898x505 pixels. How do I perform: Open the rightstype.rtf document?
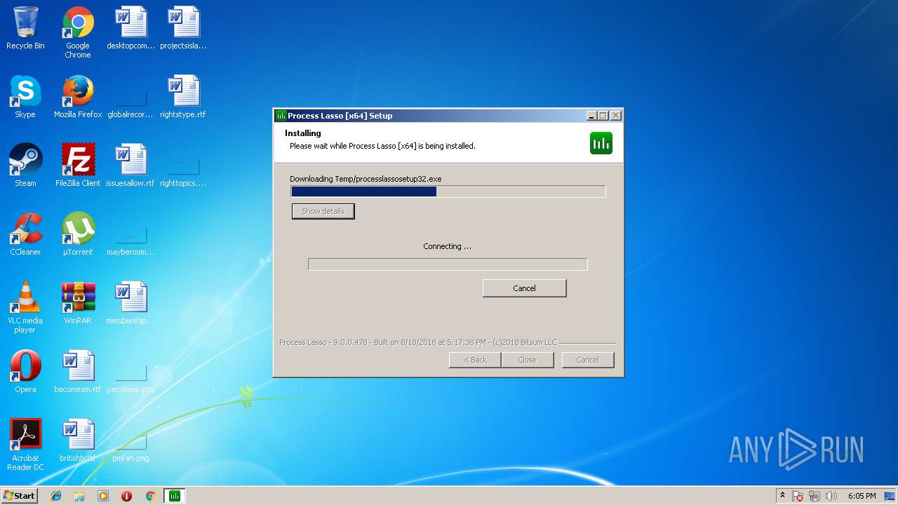[x=183, y=97]
